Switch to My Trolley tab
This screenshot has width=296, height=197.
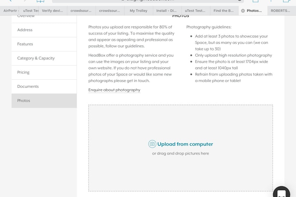138,11
